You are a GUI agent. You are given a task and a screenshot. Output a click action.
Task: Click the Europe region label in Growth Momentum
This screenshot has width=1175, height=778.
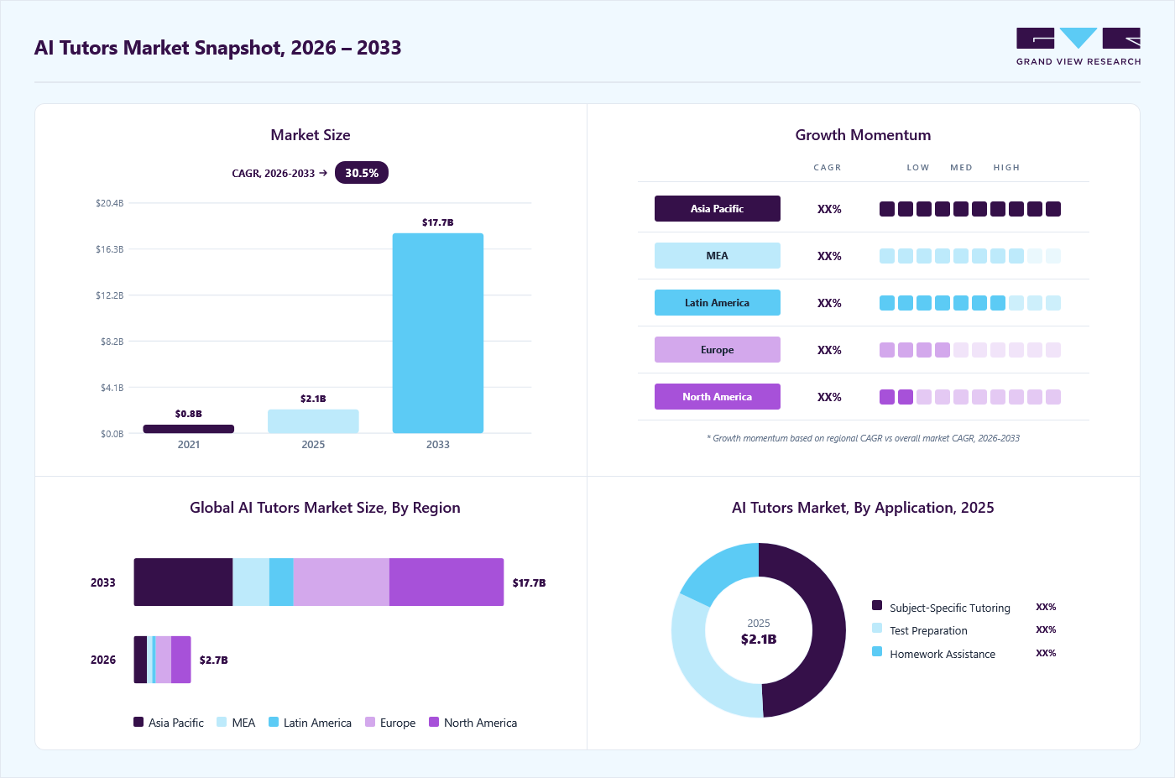718,350
